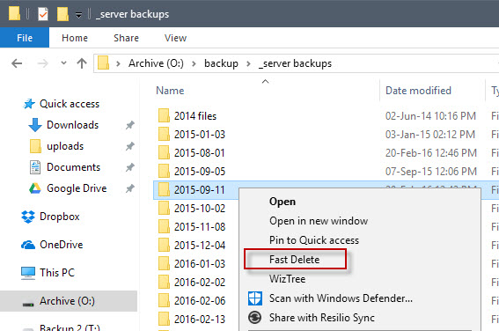Choose Fast Delete from the context menu
This screenshot has height=331, width=499.
click(x=294, y=260)
